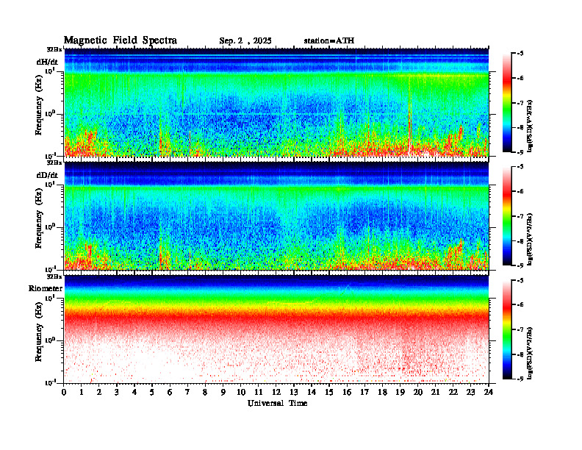The height and width of the screenshot is (450, 582).
Task: Click the "32Hz" tick label of Riometer panel
Action: (x=54, y=276)
